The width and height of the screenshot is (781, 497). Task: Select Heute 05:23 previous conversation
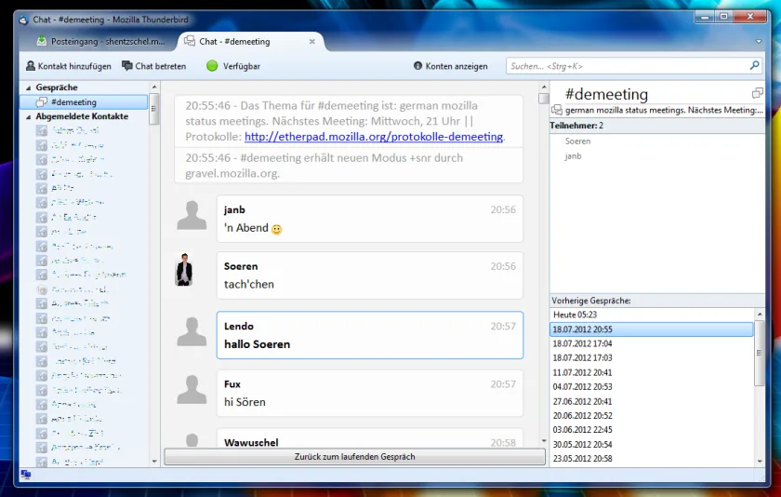(652, 315)
